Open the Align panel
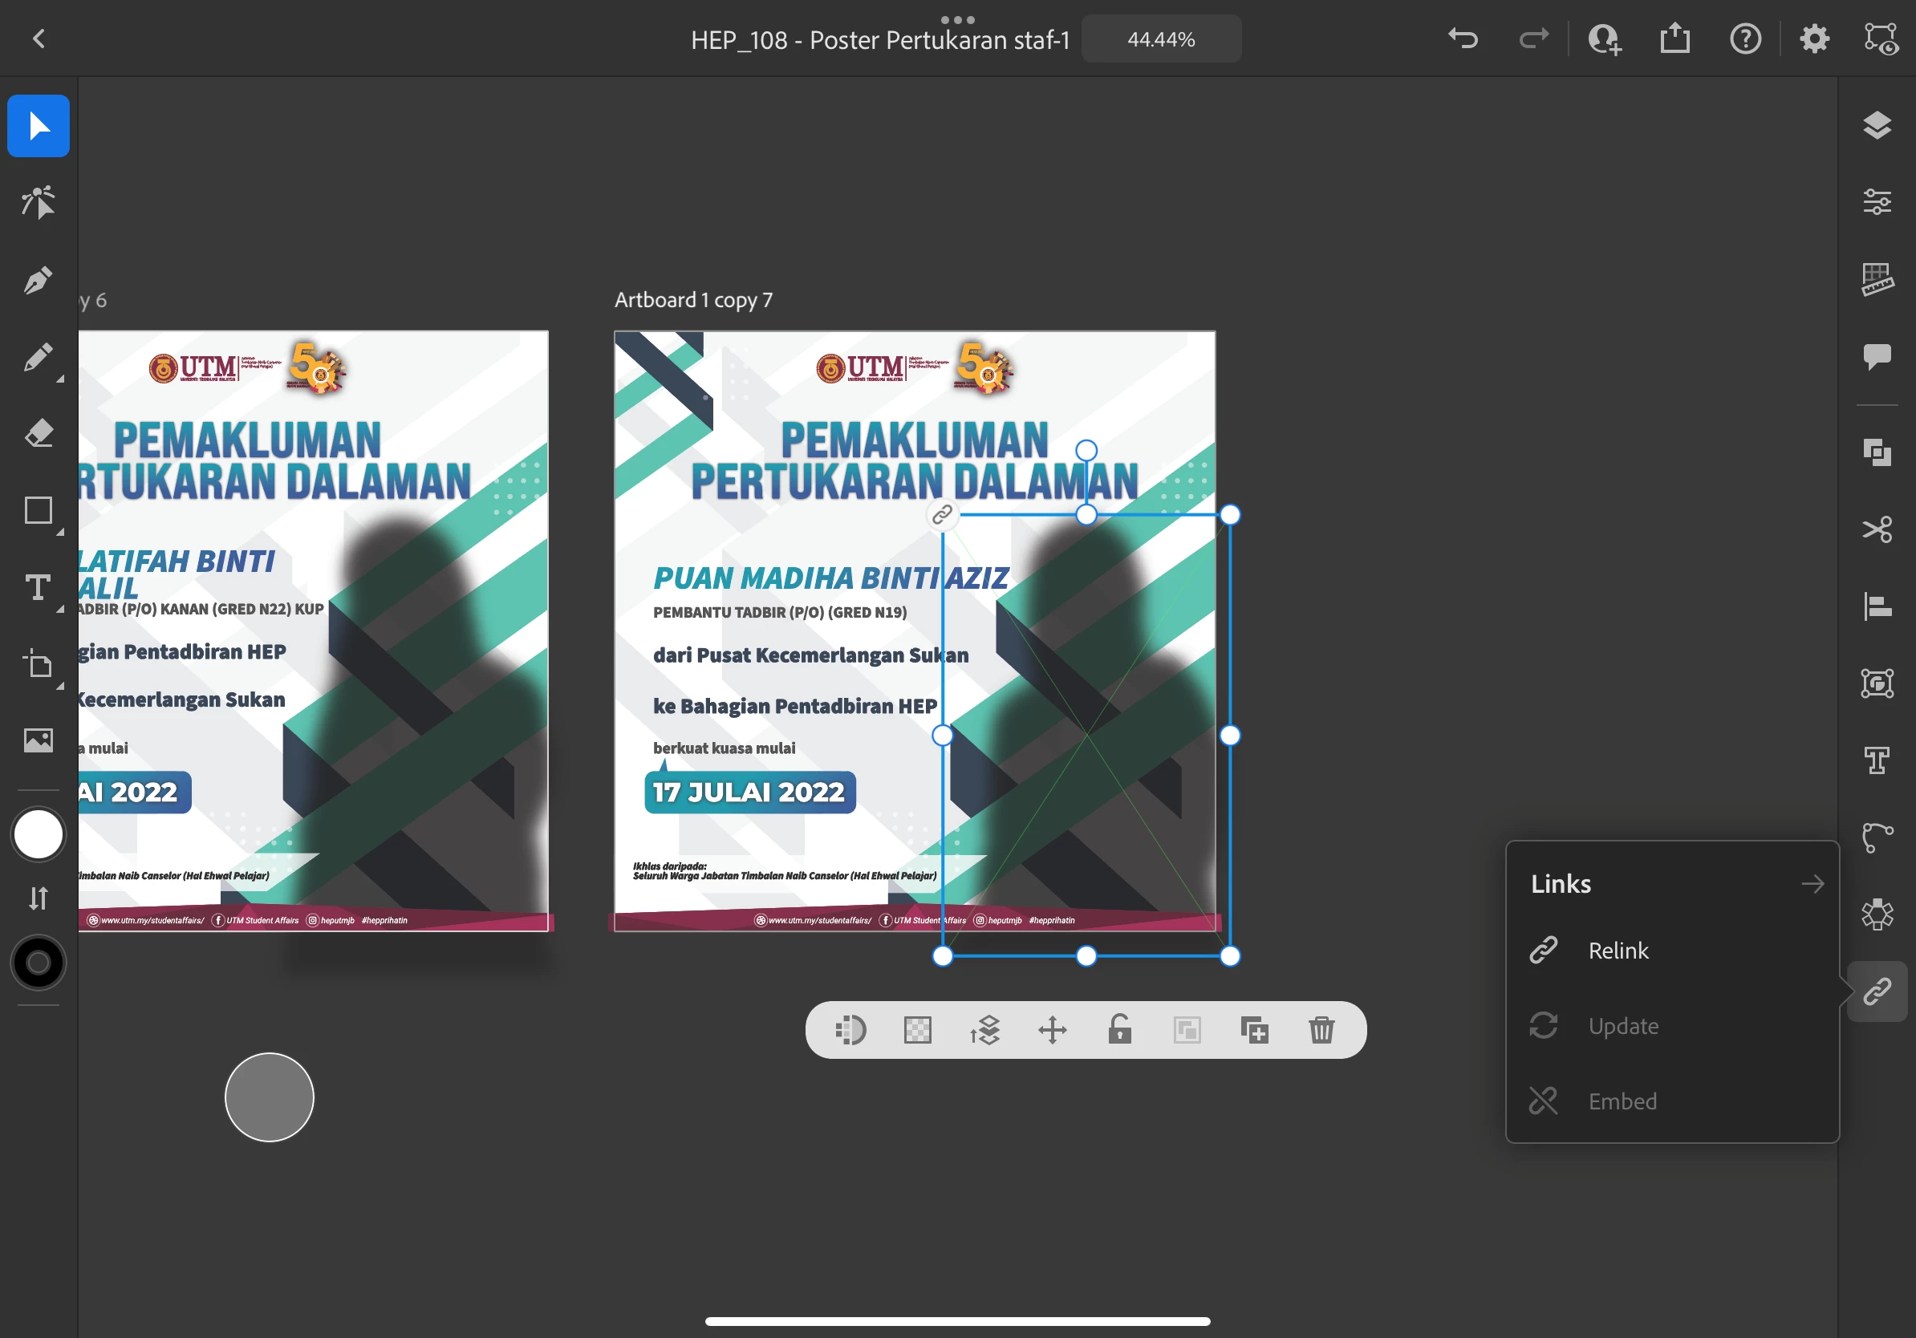Screen dimensions: 1916x1338 pos(1877,606)
